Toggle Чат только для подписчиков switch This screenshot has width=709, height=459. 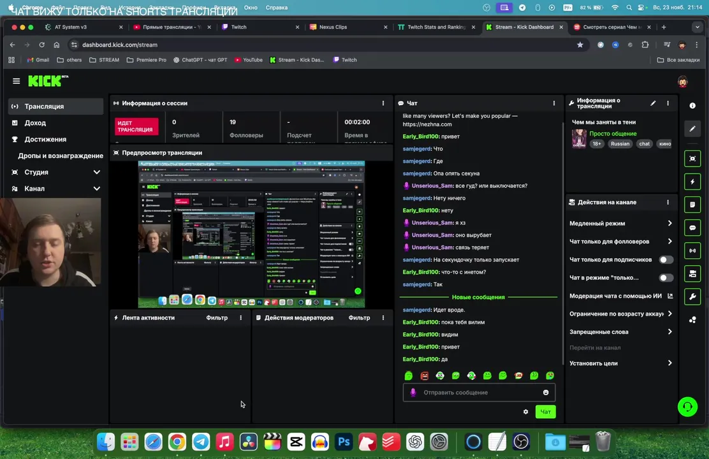pyautogui.click(x=666, y=259)
